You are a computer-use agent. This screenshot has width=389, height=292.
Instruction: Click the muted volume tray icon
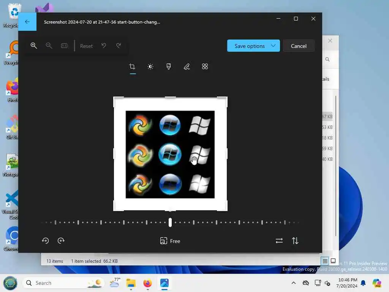pos(327,283)
